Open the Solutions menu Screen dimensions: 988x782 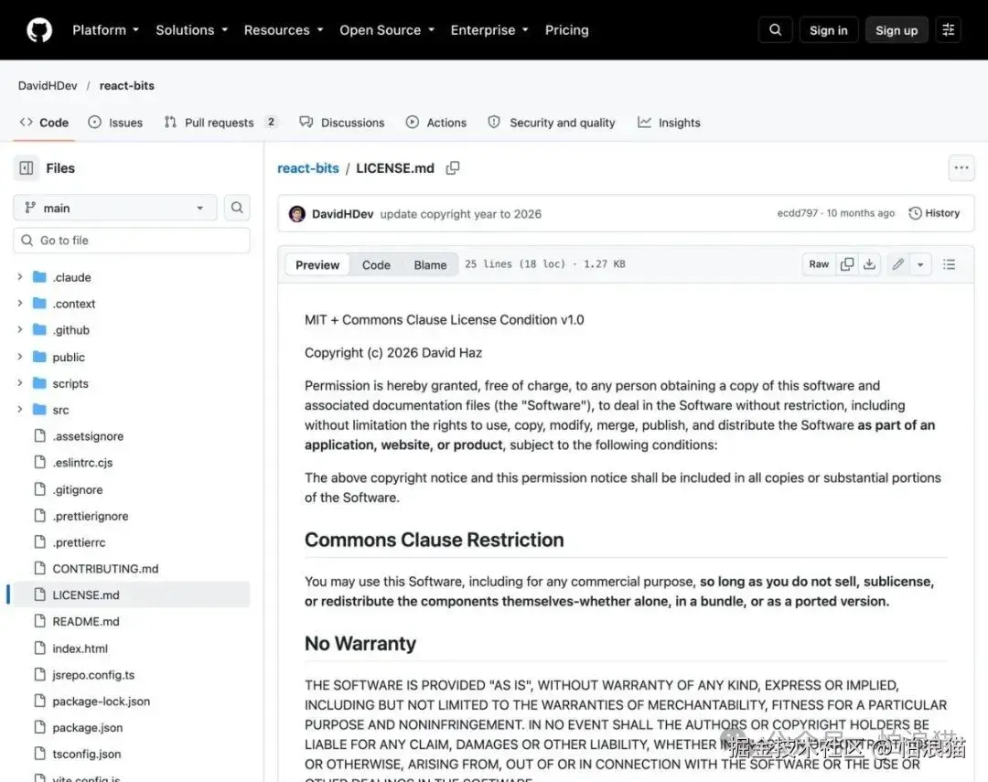pyautogui.click(x=191, y=29)
